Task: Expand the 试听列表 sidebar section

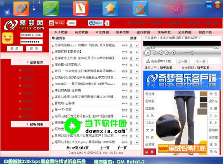Action: [x=30, y=124]
